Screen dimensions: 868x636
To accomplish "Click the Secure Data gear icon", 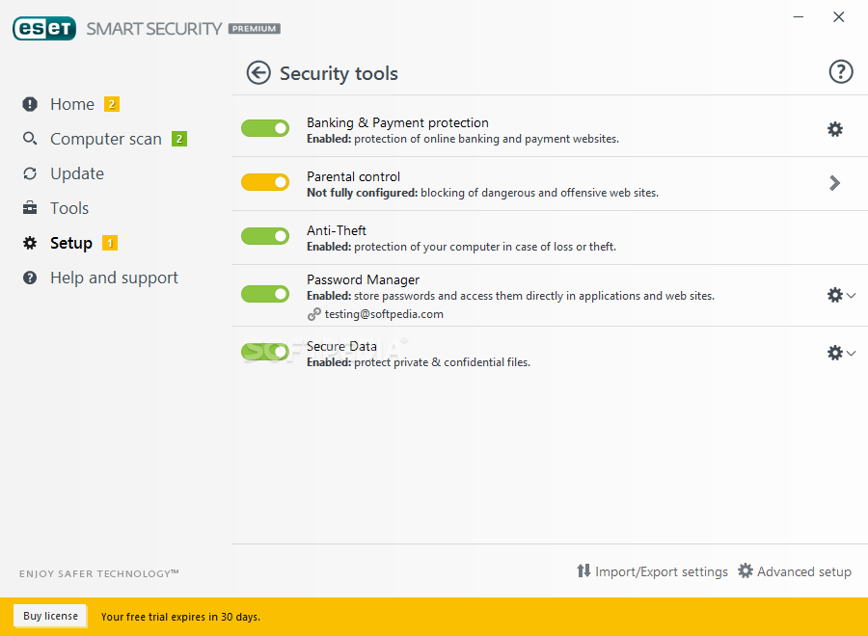I will tap(835, 353).
